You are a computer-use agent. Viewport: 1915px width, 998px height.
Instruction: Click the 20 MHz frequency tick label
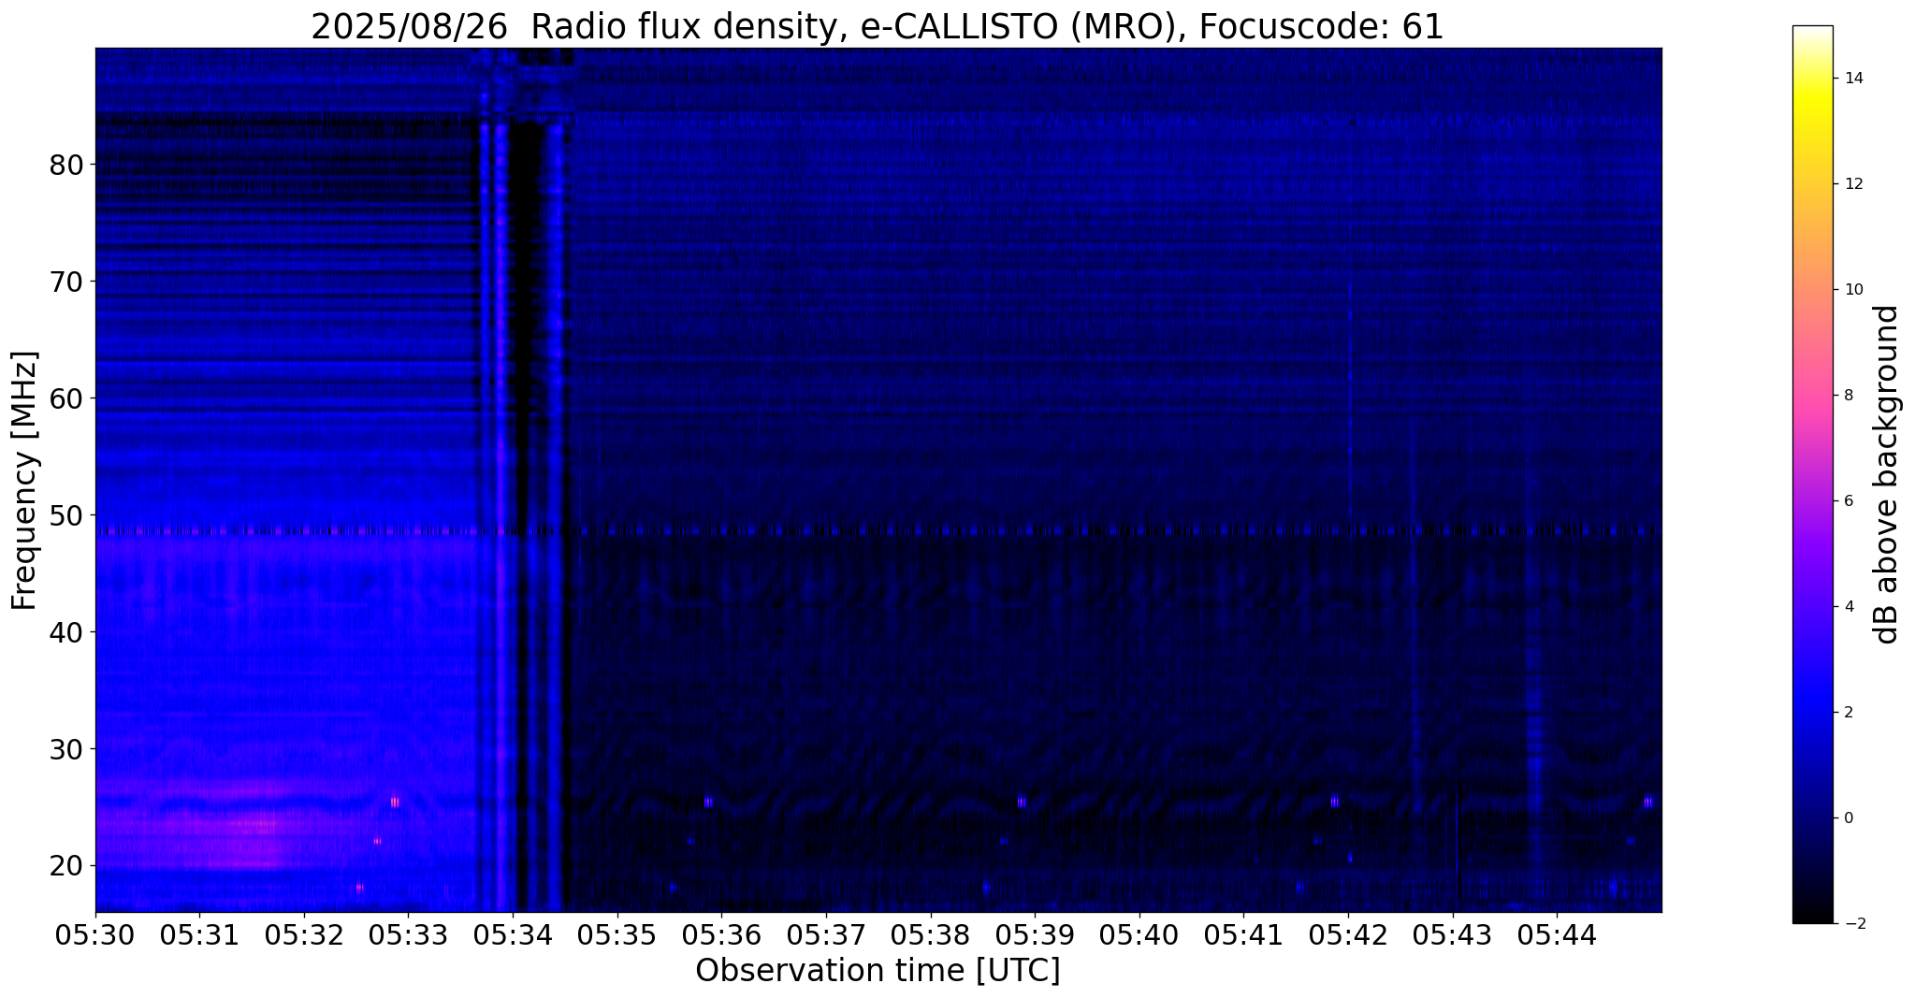point(66,866)
